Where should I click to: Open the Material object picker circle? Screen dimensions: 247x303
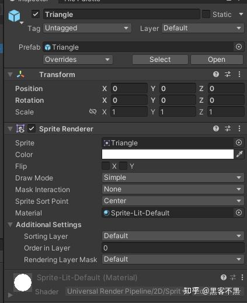point(239,213)
